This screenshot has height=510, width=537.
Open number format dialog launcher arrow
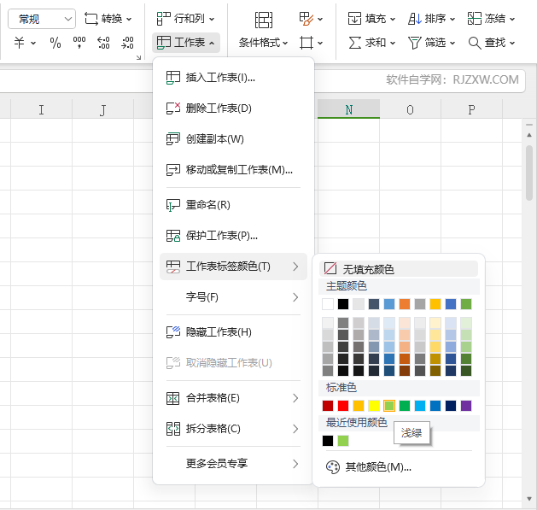click(x=138, y=57)
